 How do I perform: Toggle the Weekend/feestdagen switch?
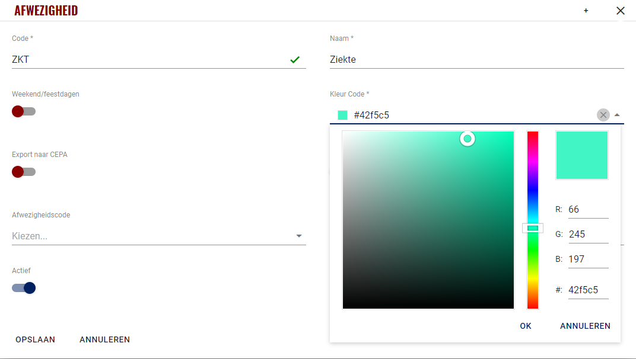24,111
